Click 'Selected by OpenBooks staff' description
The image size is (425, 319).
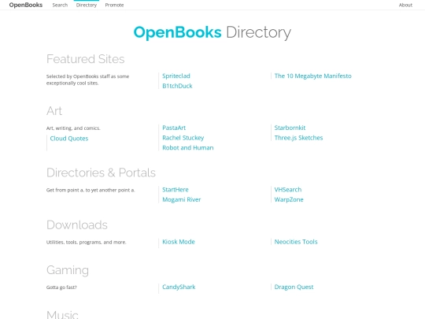click(x=87, y=80)
